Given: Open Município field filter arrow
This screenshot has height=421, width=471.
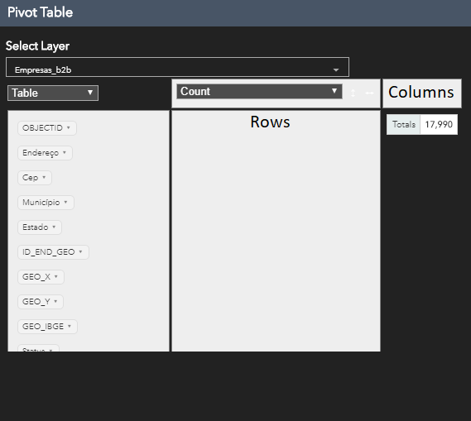Looking at the screenshot, I should click(65, 203).
